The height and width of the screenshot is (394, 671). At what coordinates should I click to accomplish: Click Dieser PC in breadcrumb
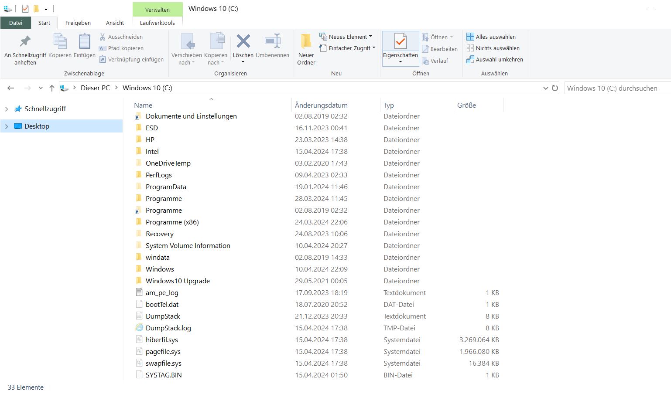pyautogui.click(x=95, y=88)
